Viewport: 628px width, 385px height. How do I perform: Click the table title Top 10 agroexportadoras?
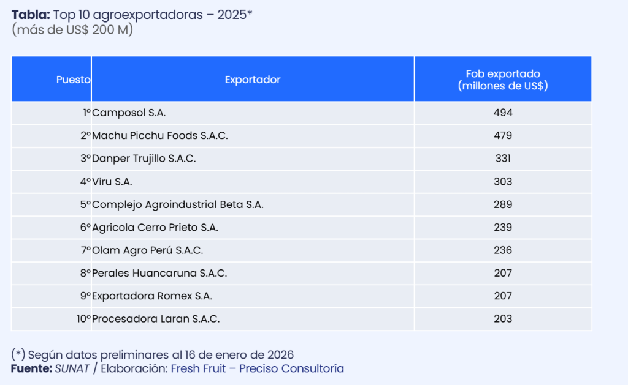[x=132, y=15]
